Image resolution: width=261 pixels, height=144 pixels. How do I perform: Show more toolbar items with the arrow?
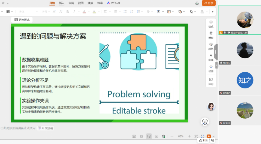(213, 12)
